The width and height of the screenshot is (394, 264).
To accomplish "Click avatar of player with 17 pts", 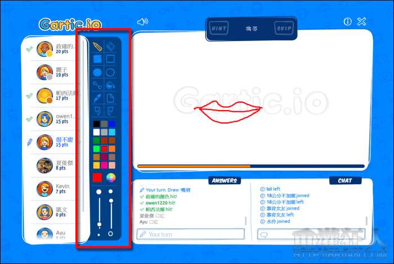I will coord(44,96).
